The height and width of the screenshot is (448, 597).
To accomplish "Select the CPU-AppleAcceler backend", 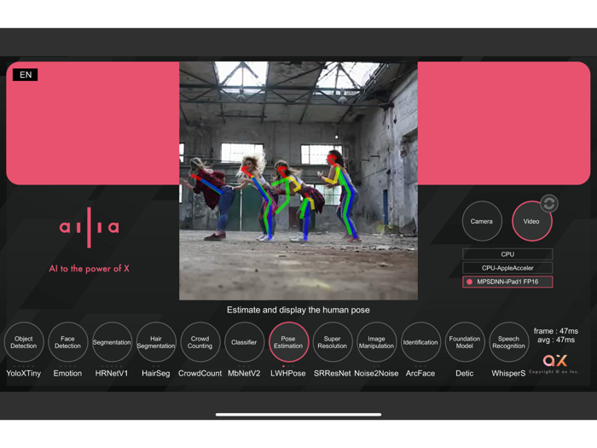I will tap(507, 268).
